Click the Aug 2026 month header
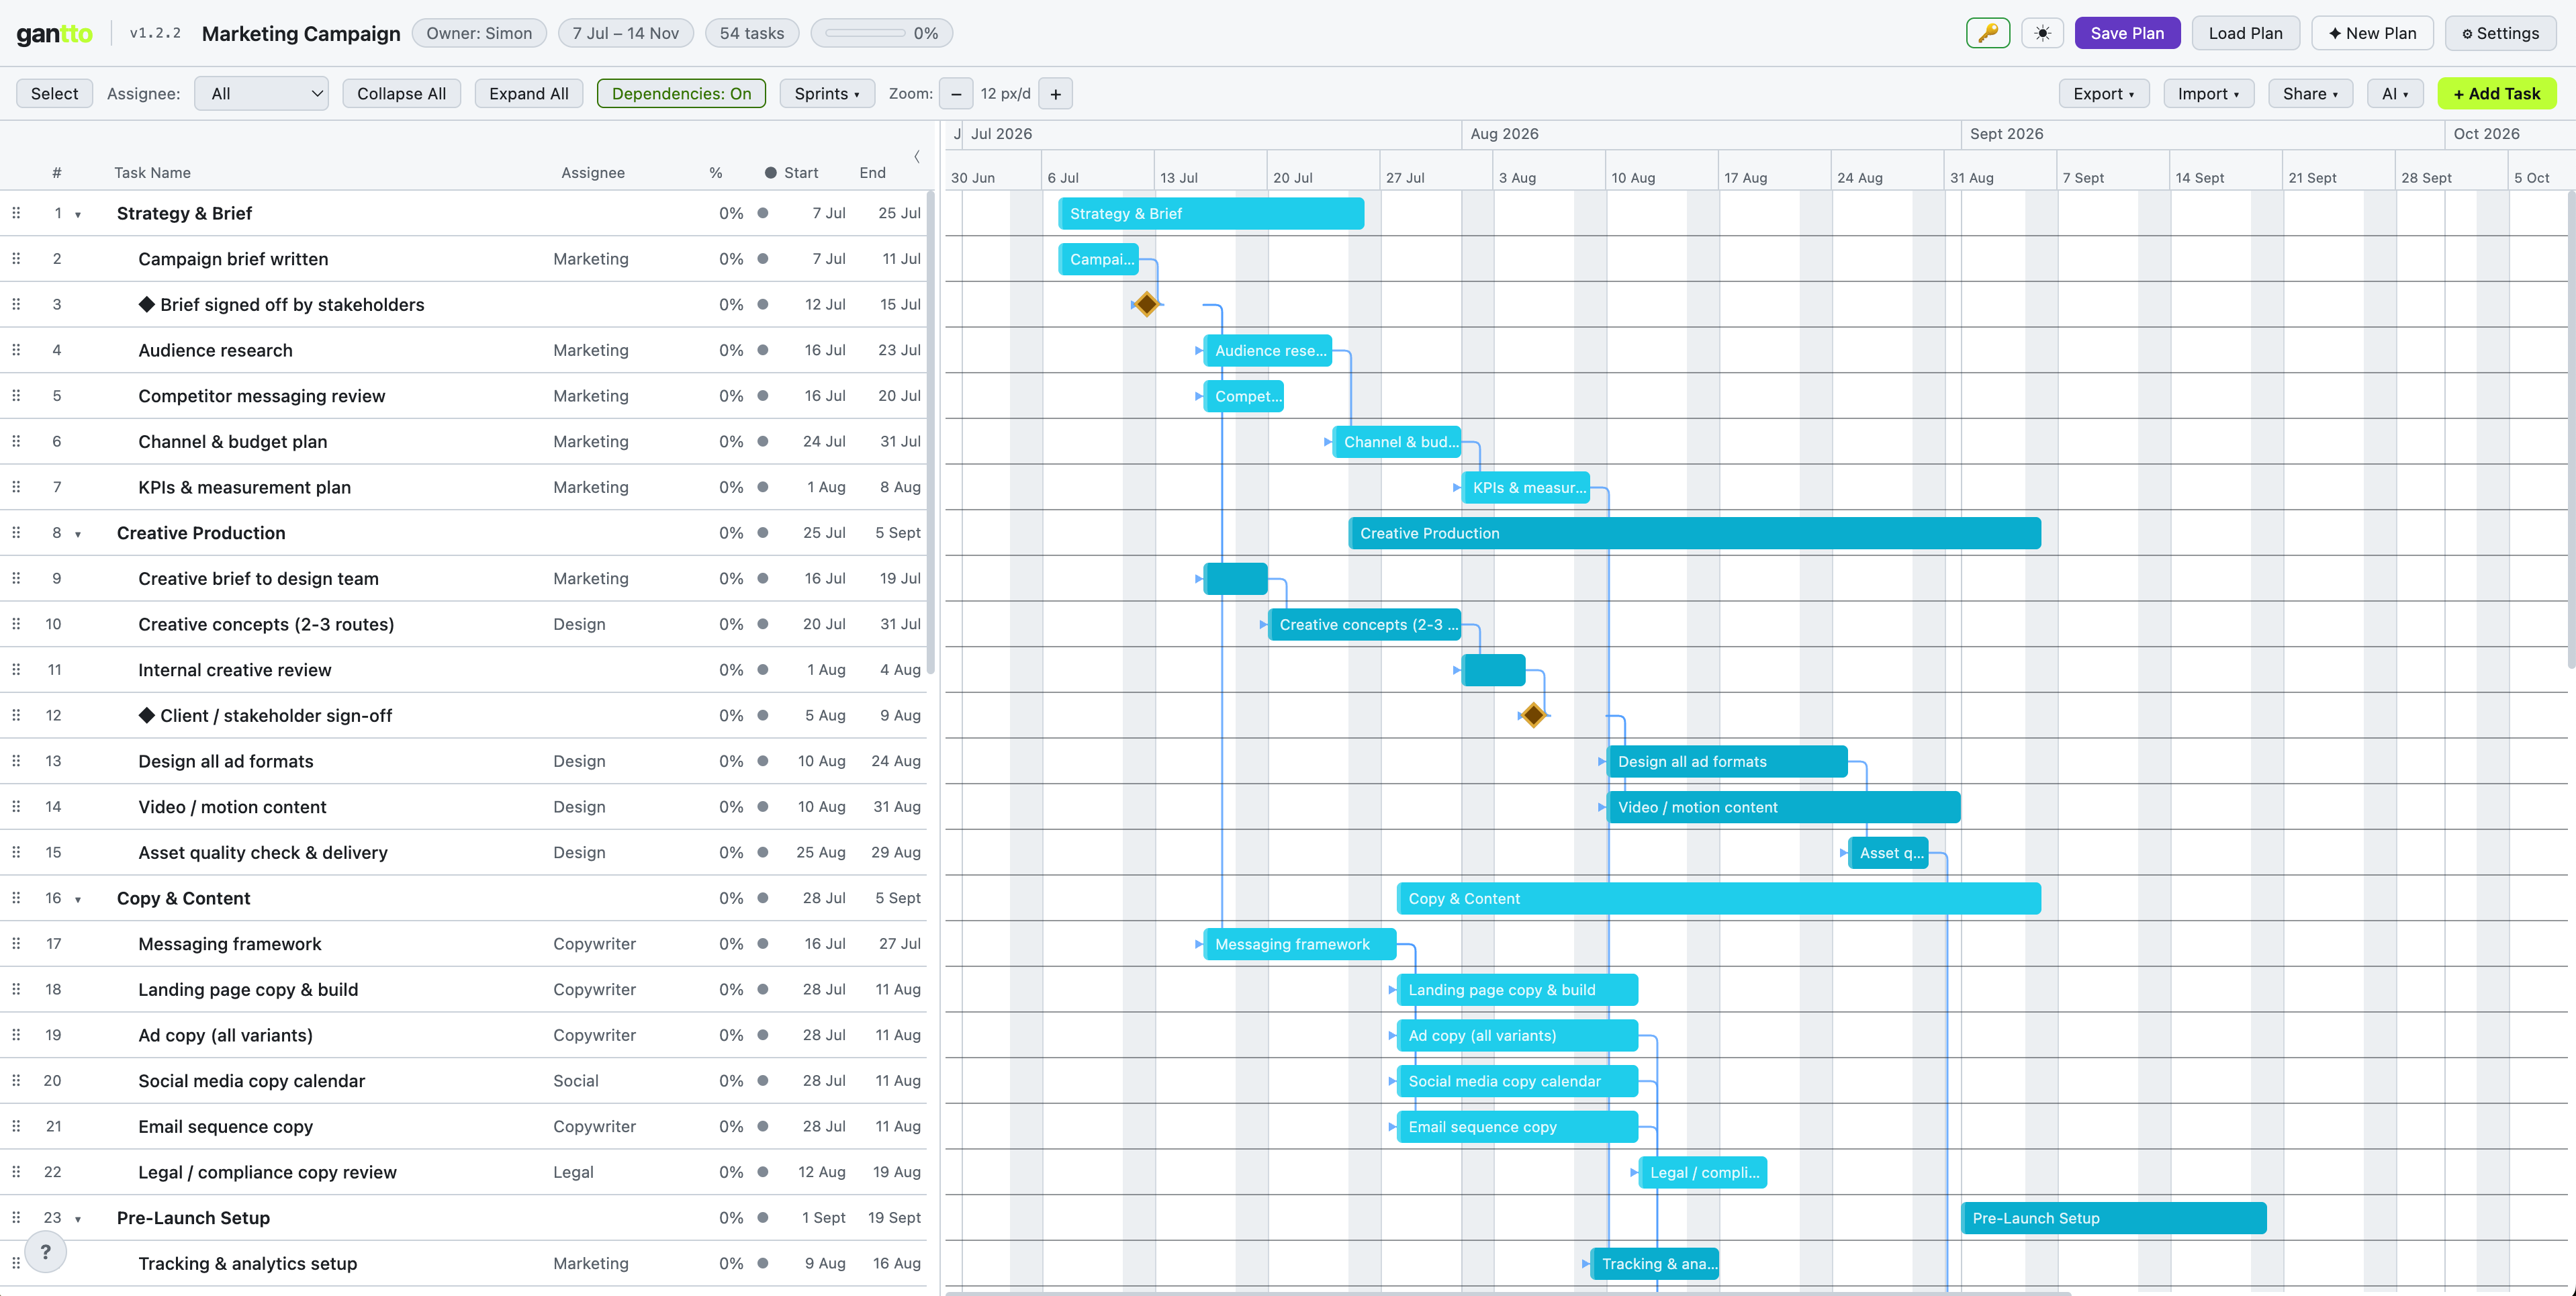 coord(1504,134)
